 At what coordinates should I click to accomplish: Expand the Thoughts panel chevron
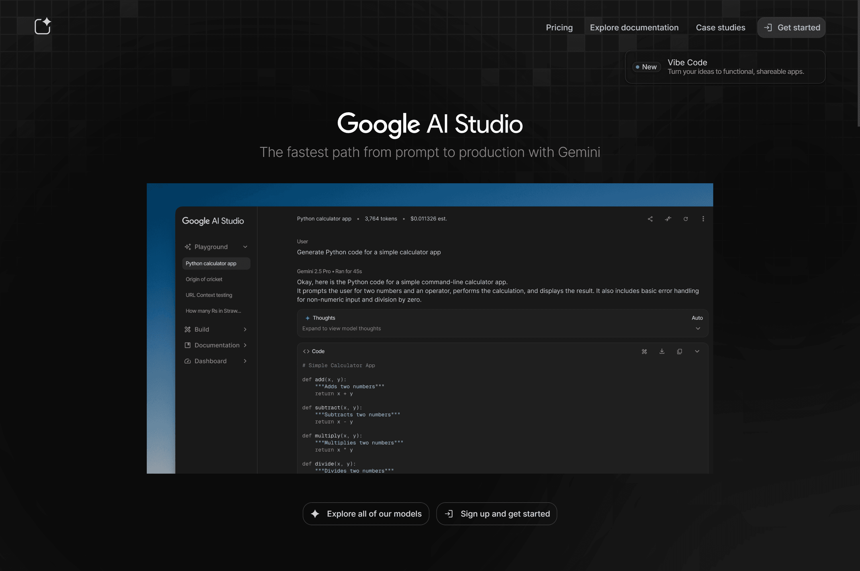pyautogui.click(x=697, y=328)
